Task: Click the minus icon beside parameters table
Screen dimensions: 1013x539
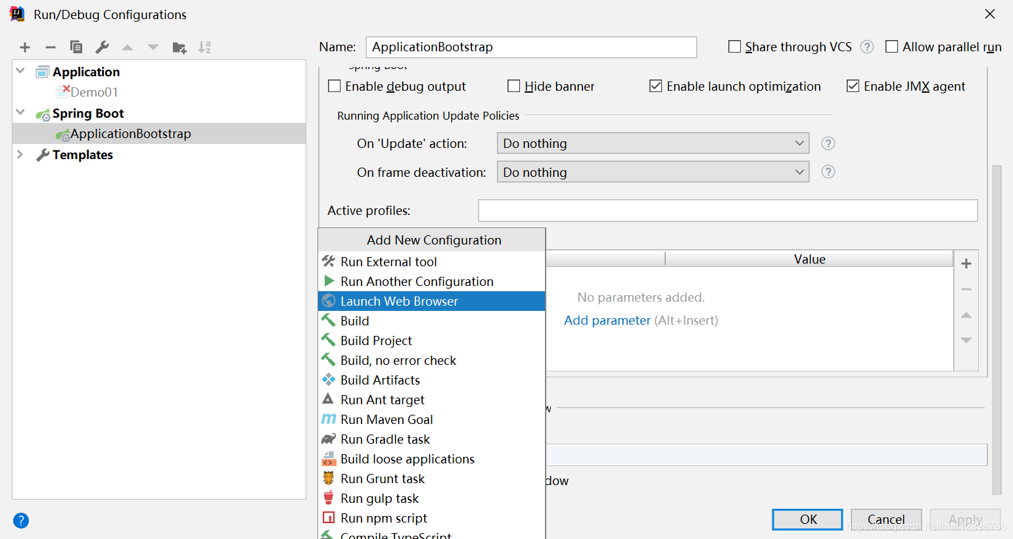Action: pyautogui.click(x=966, y=289)
